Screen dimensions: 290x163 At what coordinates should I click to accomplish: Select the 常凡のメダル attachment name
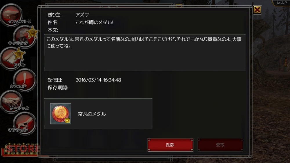pos(92,114)
